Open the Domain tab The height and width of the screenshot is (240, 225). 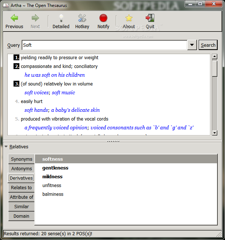pyautogui.click(x=22, y=216)
